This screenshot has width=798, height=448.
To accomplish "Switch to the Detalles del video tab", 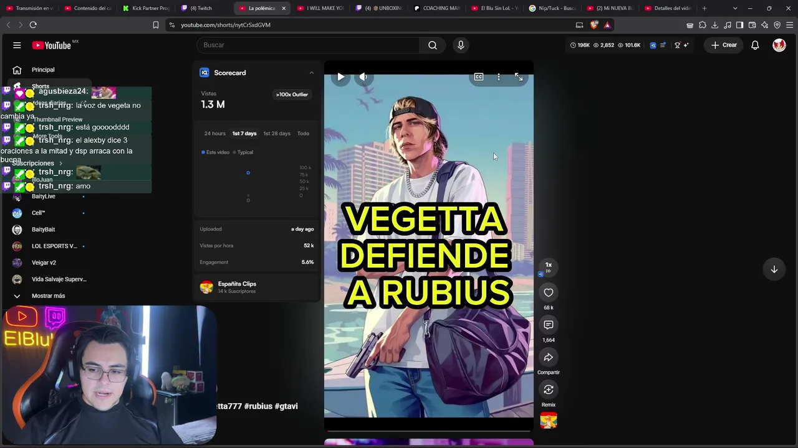I will point(668,8).
